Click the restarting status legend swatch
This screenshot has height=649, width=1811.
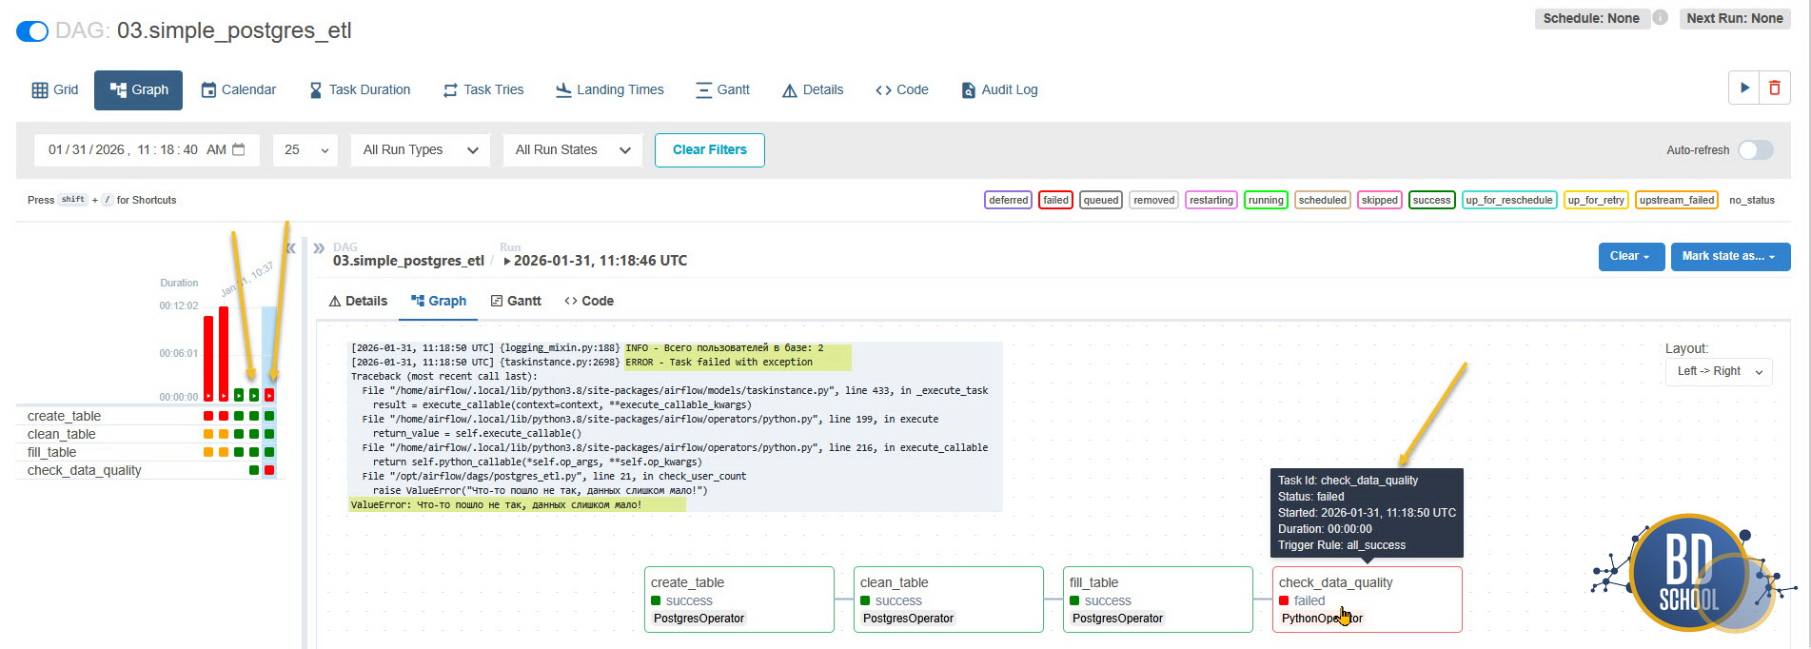click(x=1211, y=200)
